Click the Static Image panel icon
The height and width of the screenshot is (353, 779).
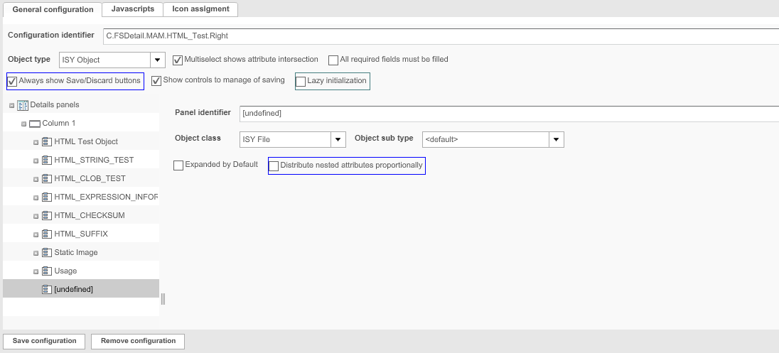tap(47, 253)
